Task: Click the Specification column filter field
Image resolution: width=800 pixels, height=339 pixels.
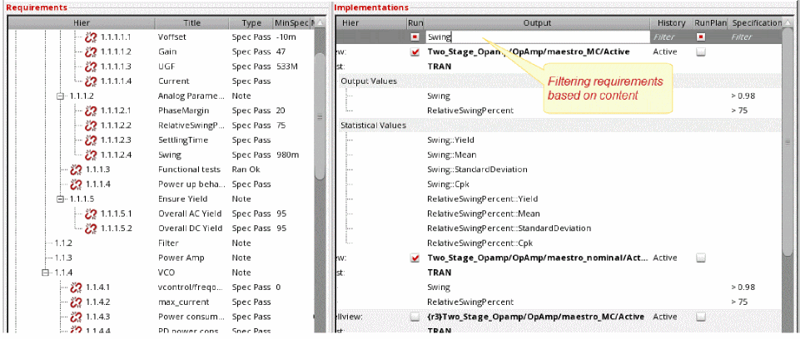Action: 753,37
